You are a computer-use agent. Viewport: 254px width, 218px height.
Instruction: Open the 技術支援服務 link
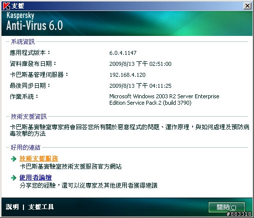(38, 159)
